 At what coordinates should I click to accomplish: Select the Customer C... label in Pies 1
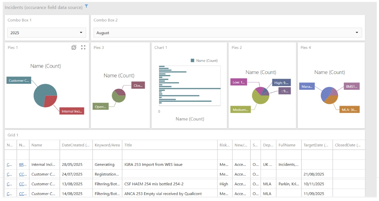tap(19, 80)
